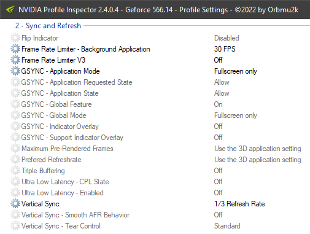Select Vertical Sync - Tear Control setting
Screen dimensions: 310x234
(x=61, y=226)
